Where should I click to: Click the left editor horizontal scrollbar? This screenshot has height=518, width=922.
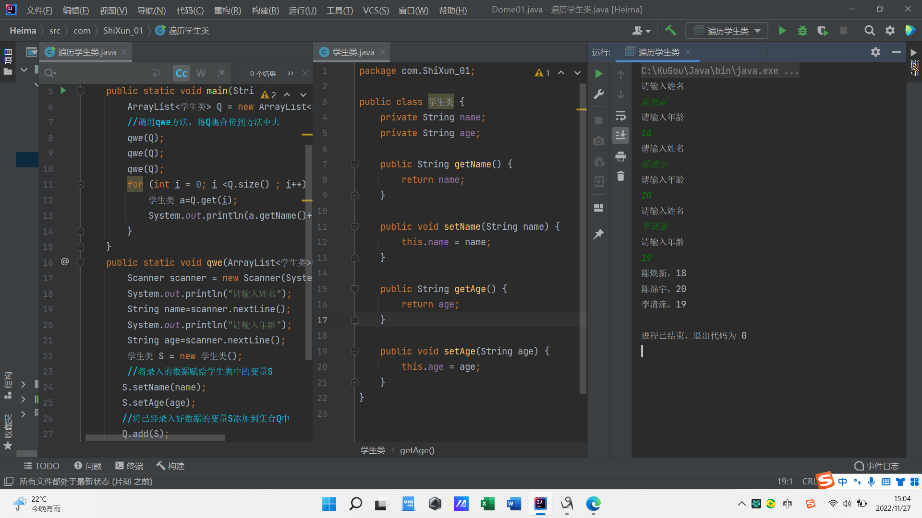pyautogui.click(x=155, y=437)
